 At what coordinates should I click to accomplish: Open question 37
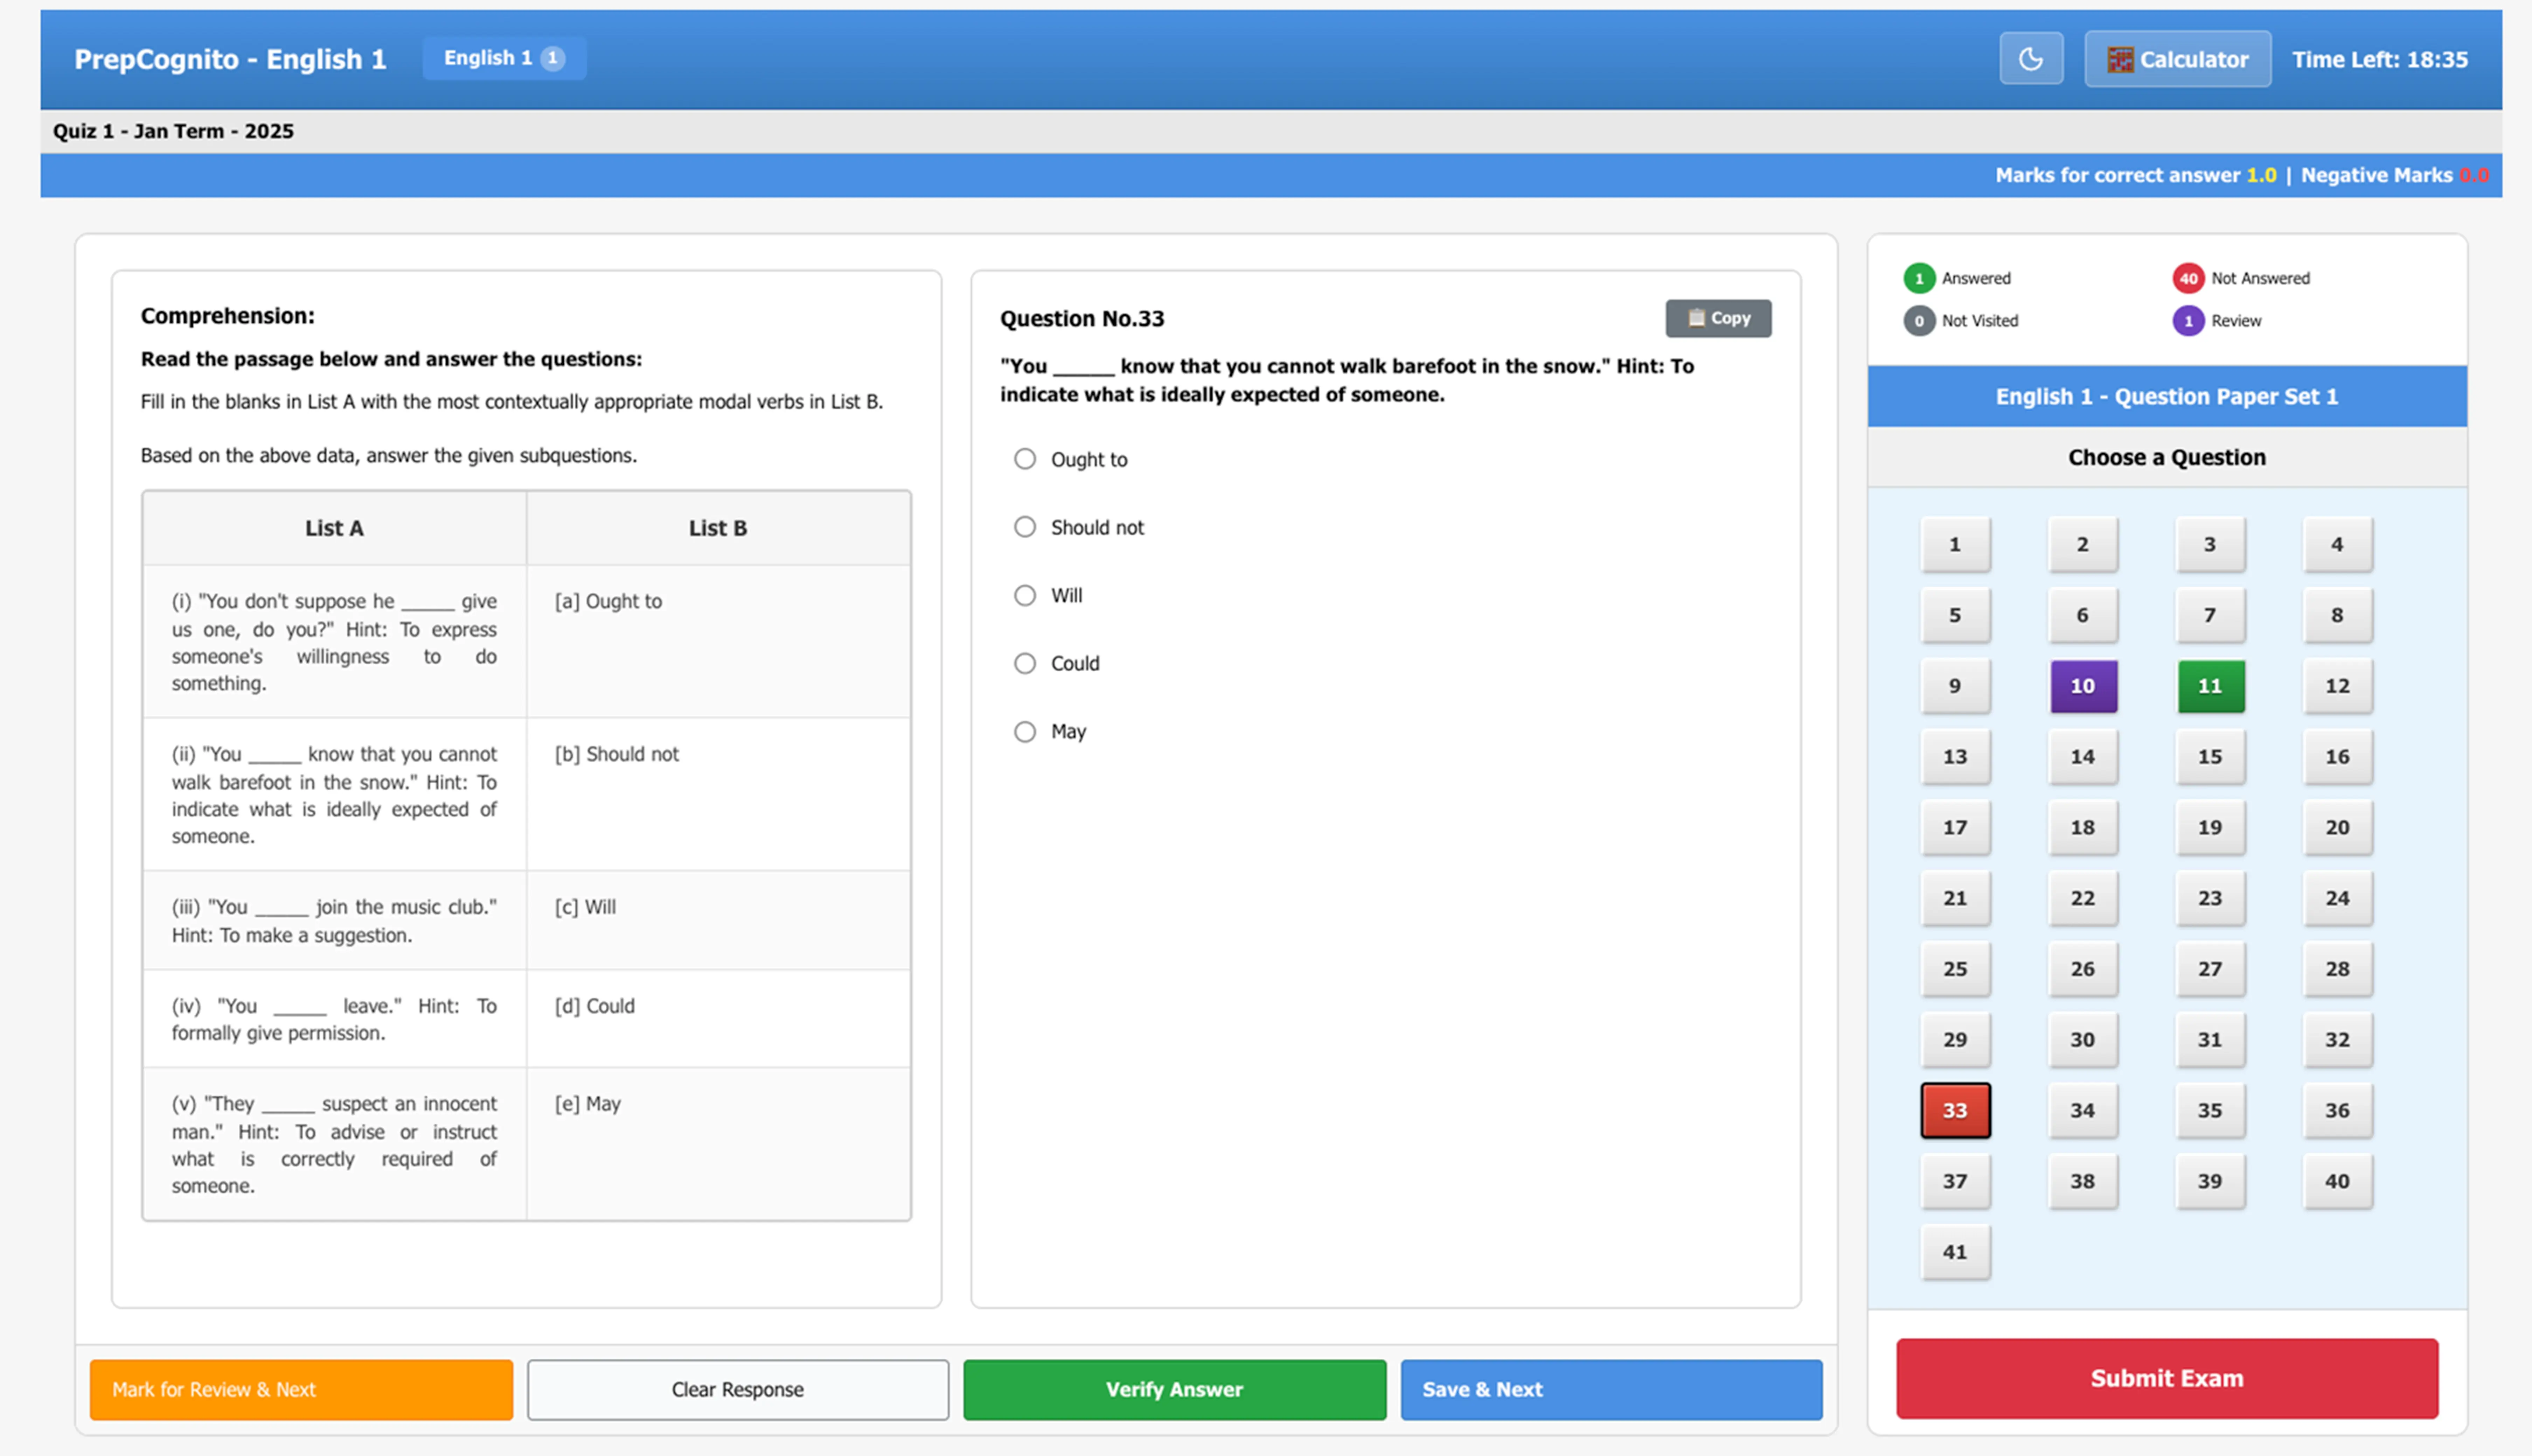[1955, 1181]
